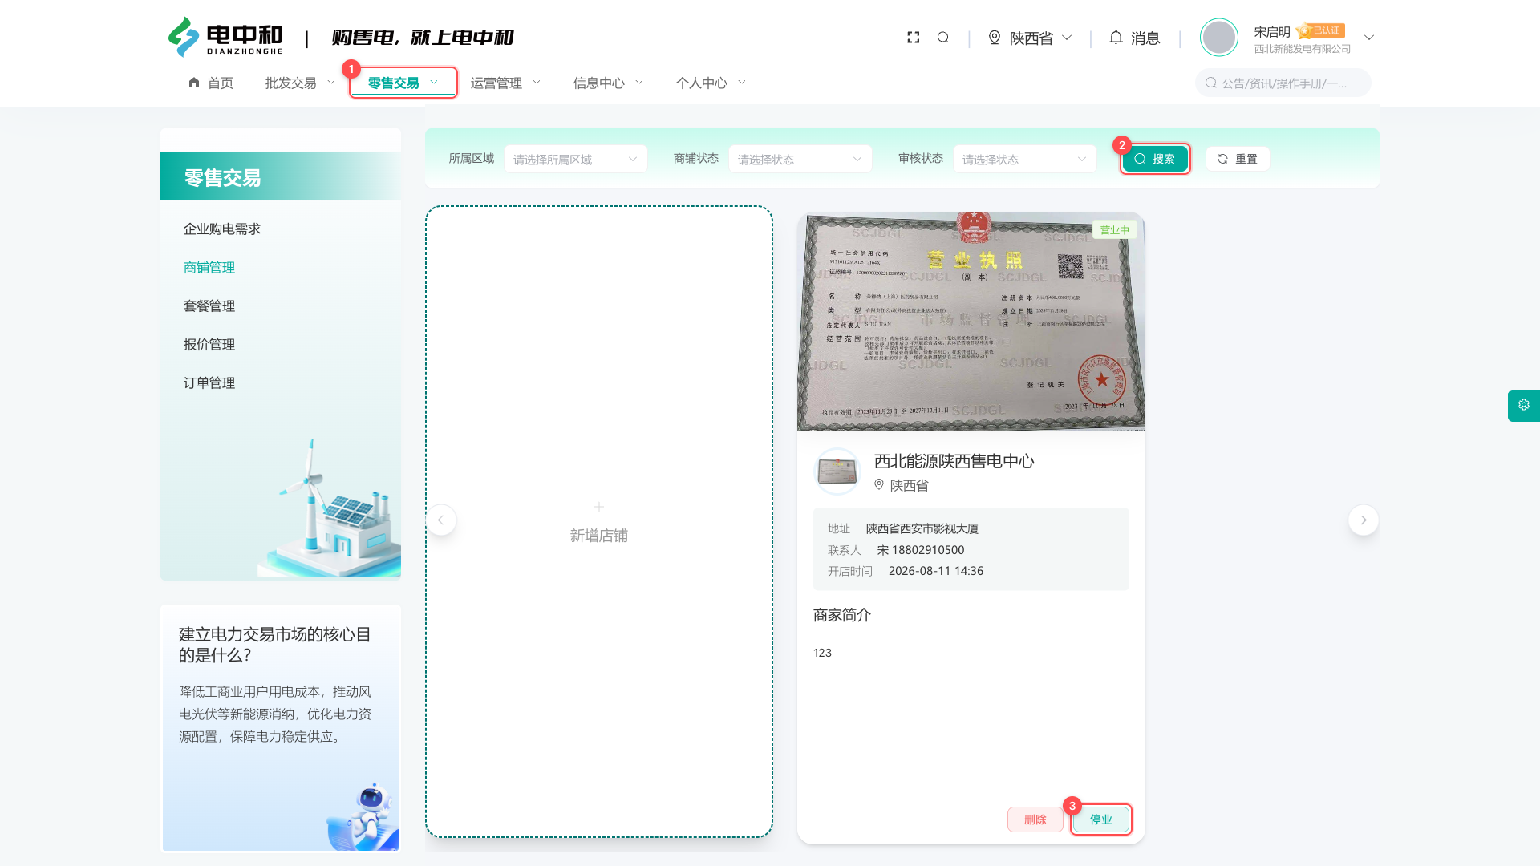Click the 搜索 search button
Screen dimensions: 1540x866
[1155, 159]
